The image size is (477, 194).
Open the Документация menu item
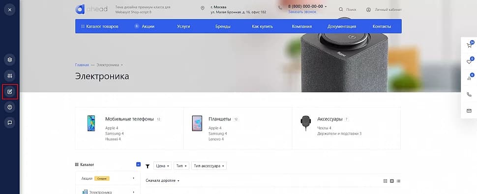point(342,27)
